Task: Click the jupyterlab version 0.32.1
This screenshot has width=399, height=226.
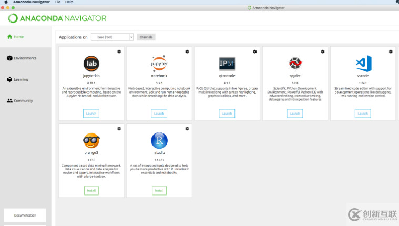Action: pos(91,83)
